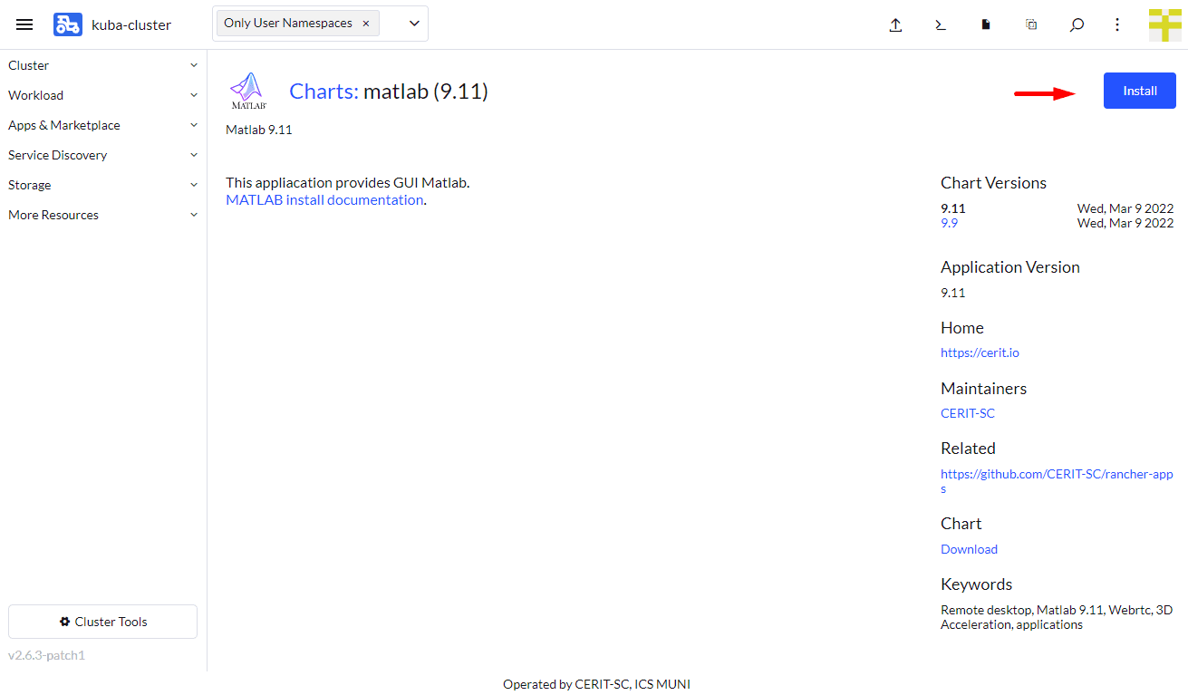Click the kuba-cluster name text

coord(131,25)
